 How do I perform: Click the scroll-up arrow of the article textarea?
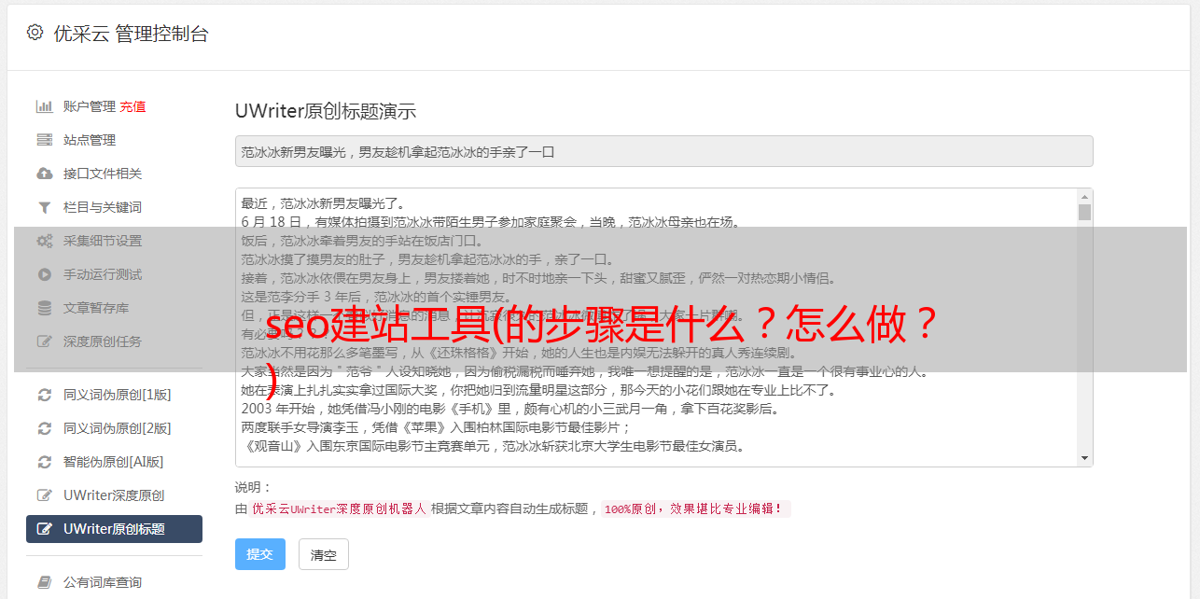coord(1084,197)
